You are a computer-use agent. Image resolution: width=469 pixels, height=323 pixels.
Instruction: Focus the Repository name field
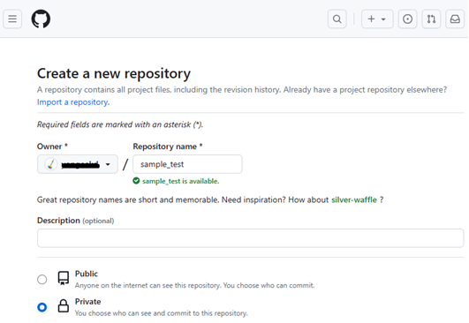coord(187,164)
